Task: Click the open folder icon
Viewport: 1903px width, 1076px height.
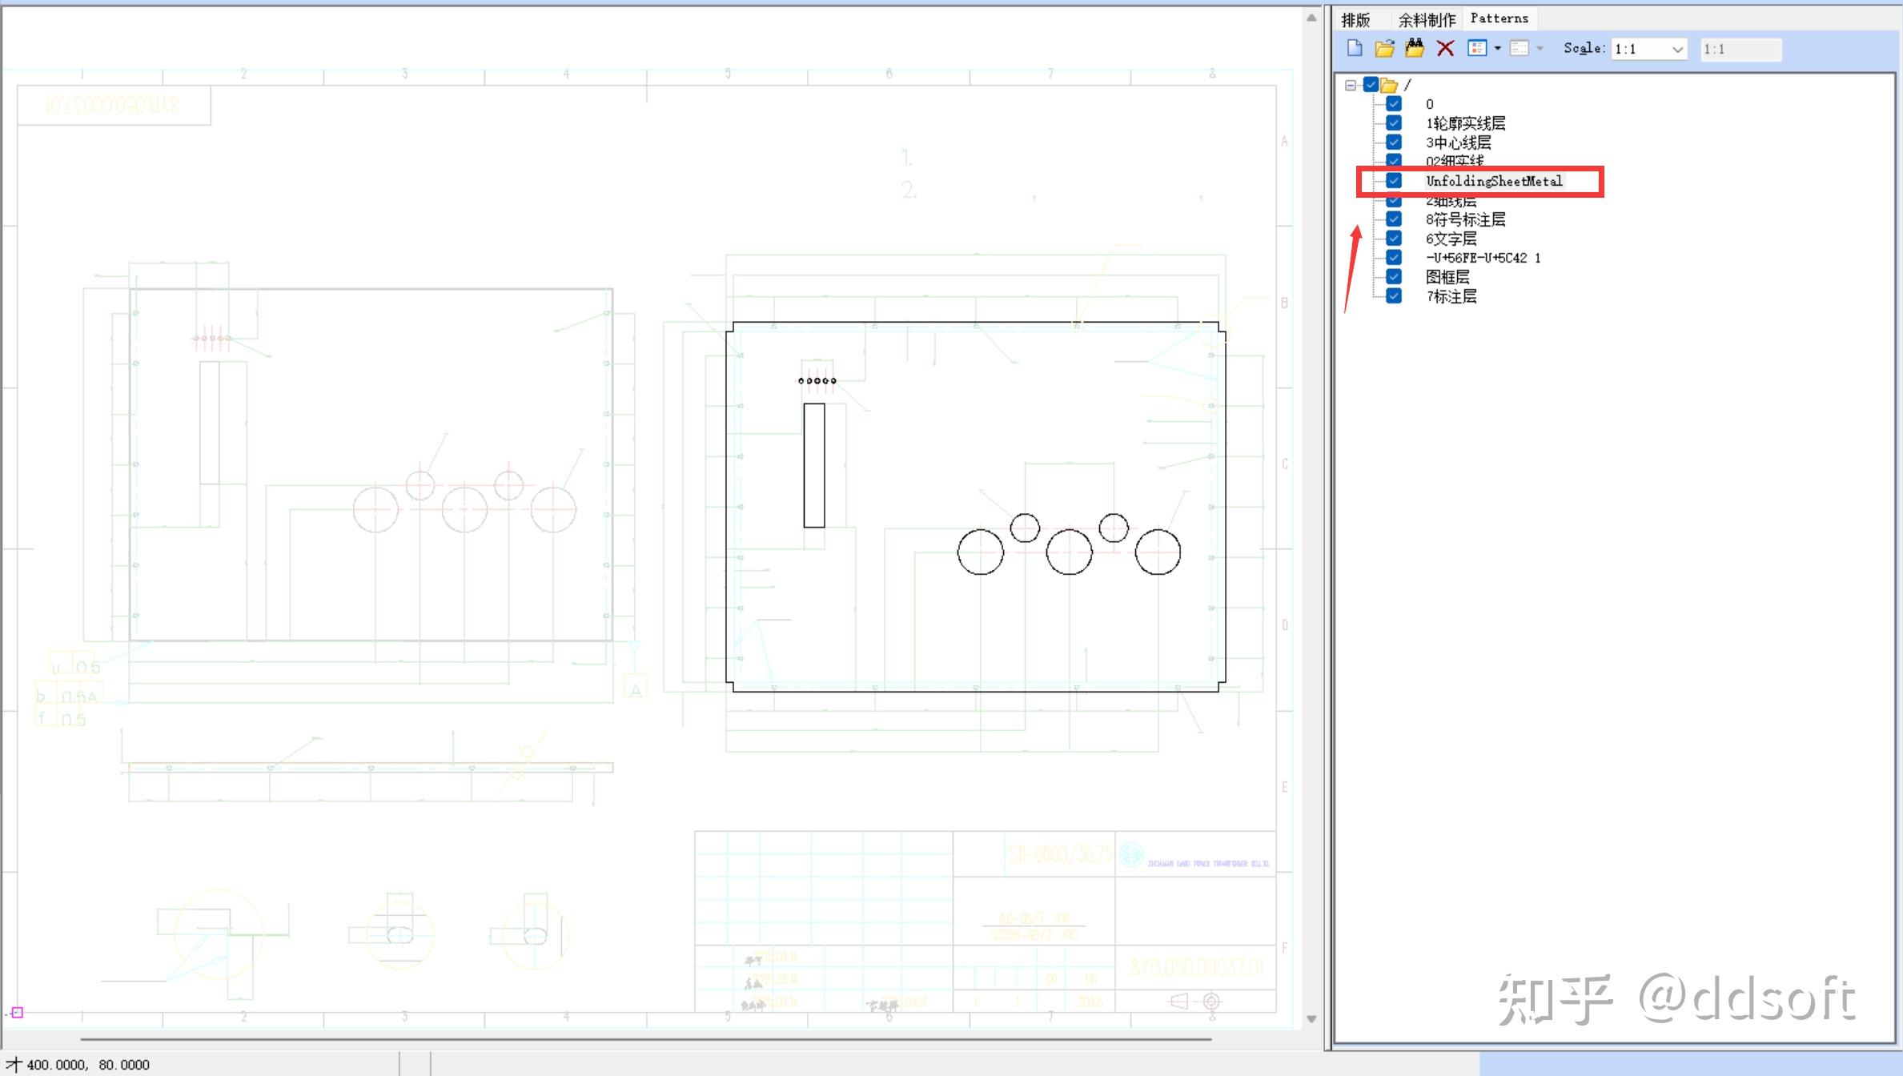Action: 1384,48
